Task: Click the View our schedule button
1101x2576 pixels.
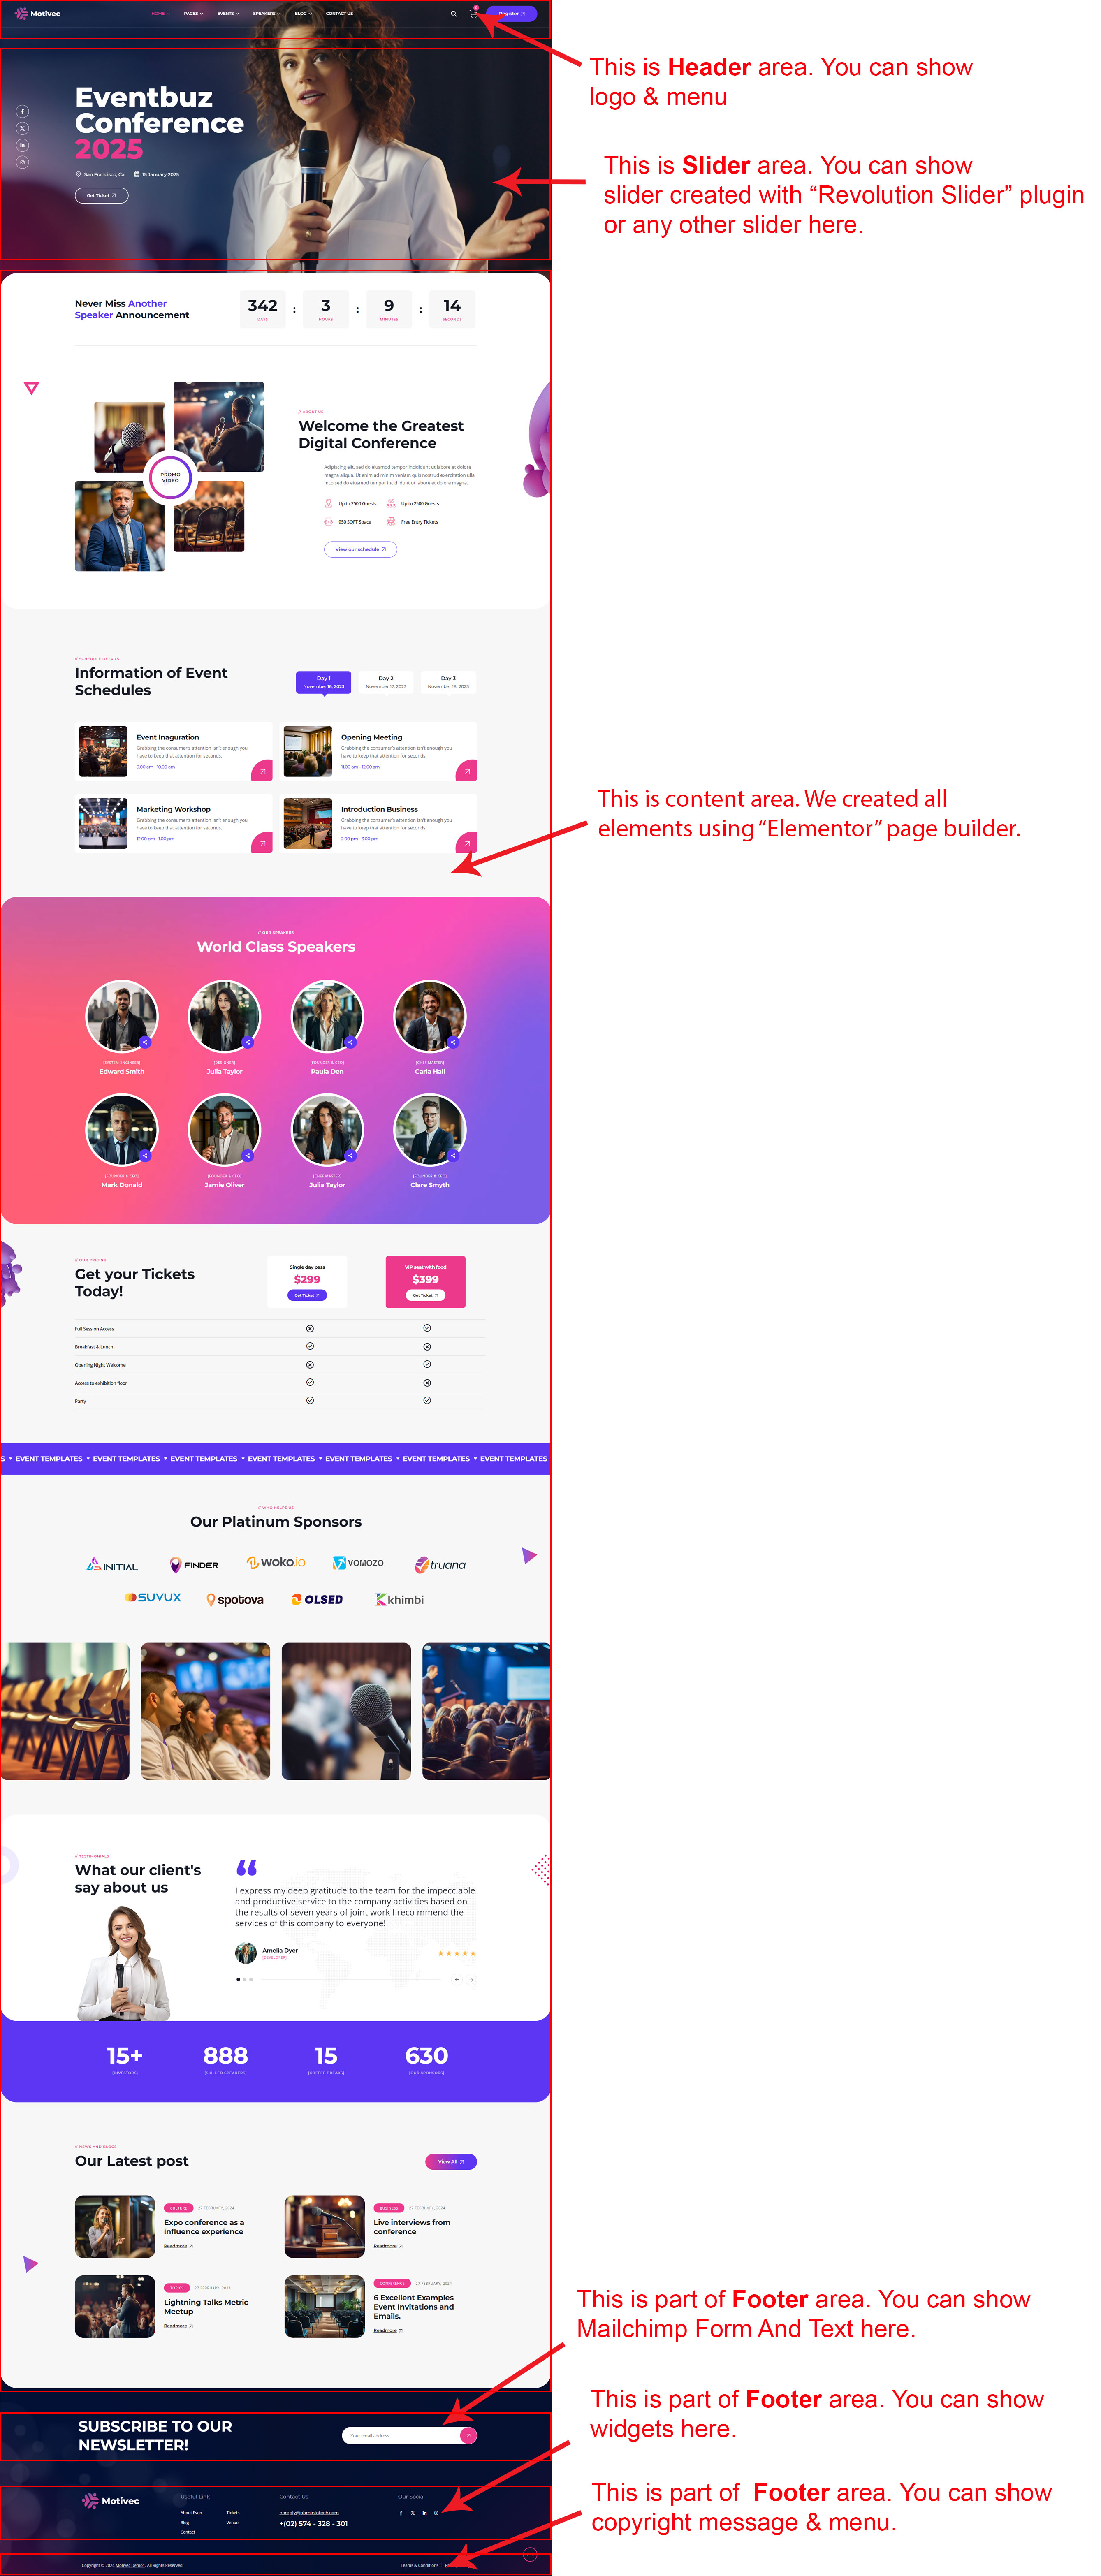Action: click(360, 549)
